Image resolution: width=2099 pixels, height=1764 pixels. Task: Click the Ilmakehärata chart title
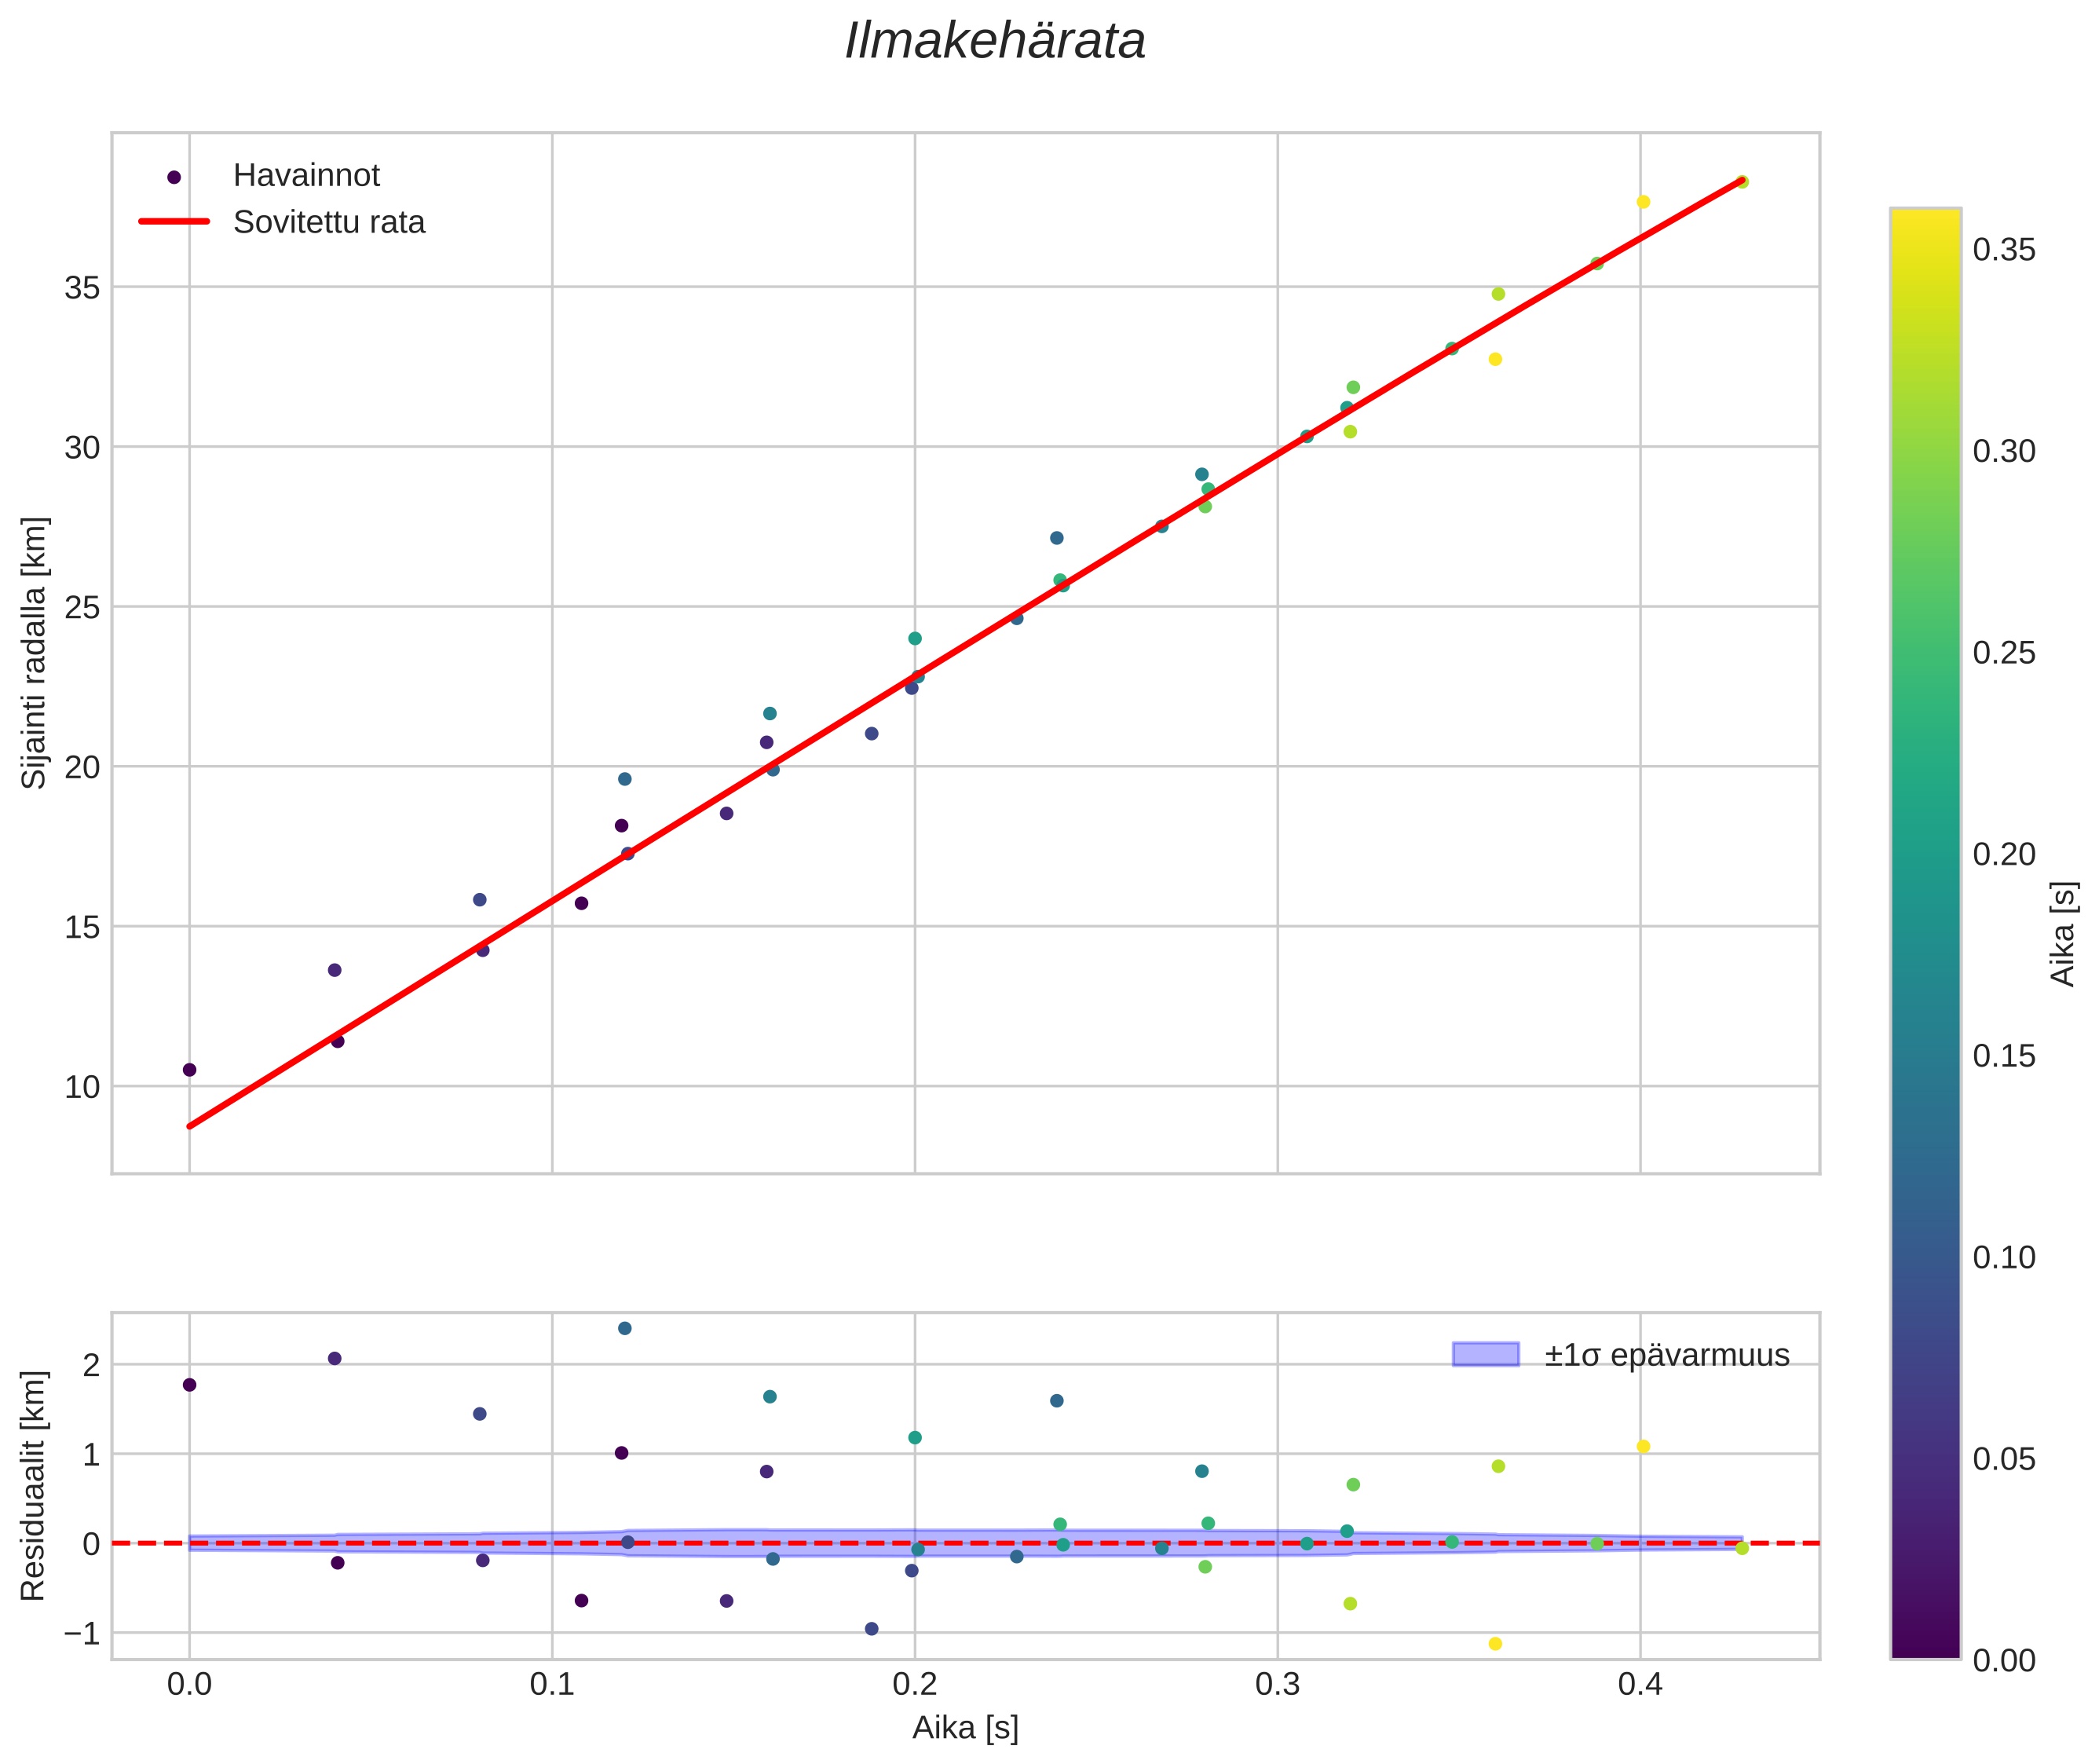click(994, 42)
